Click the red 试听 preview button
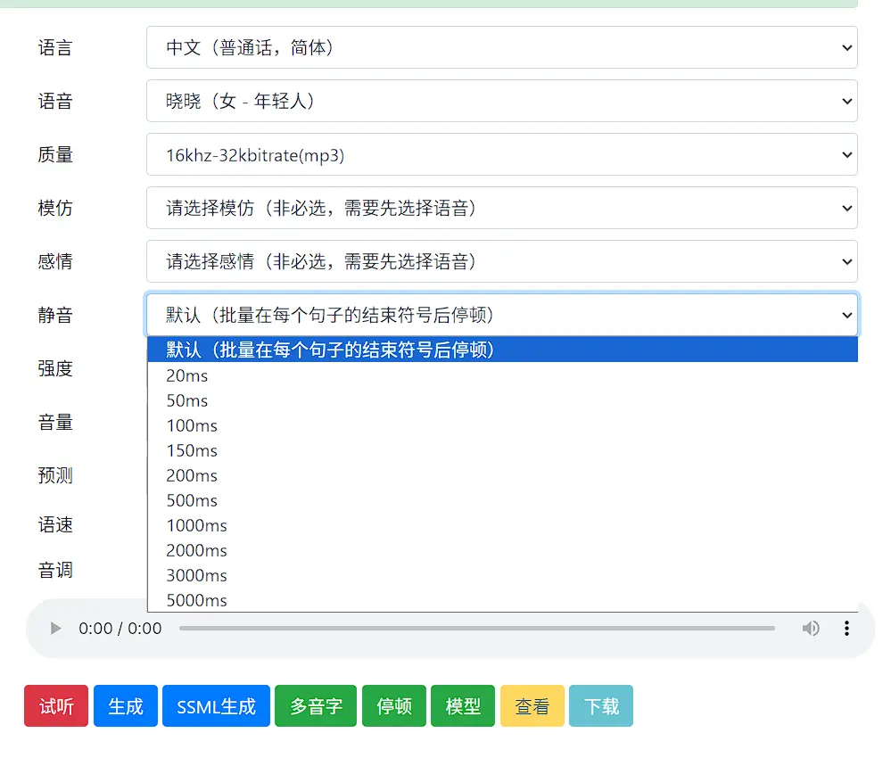The image size is (891, 766). pos(56,706)
